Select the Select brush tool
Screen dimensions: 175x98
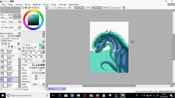(35, 56)
